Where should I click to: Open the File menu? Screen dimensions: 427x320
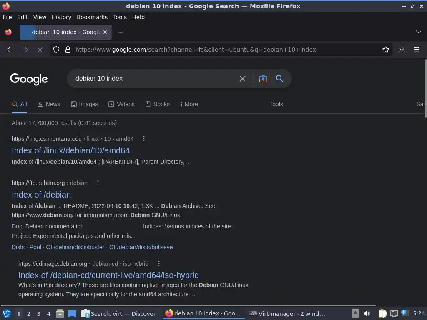click(7, 17)
